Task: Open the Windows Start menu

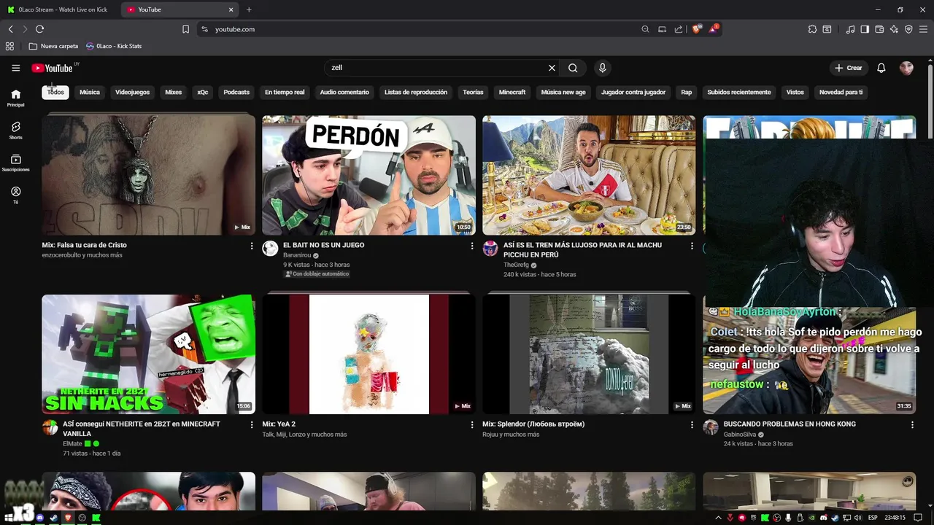Action: pos(9,518)
